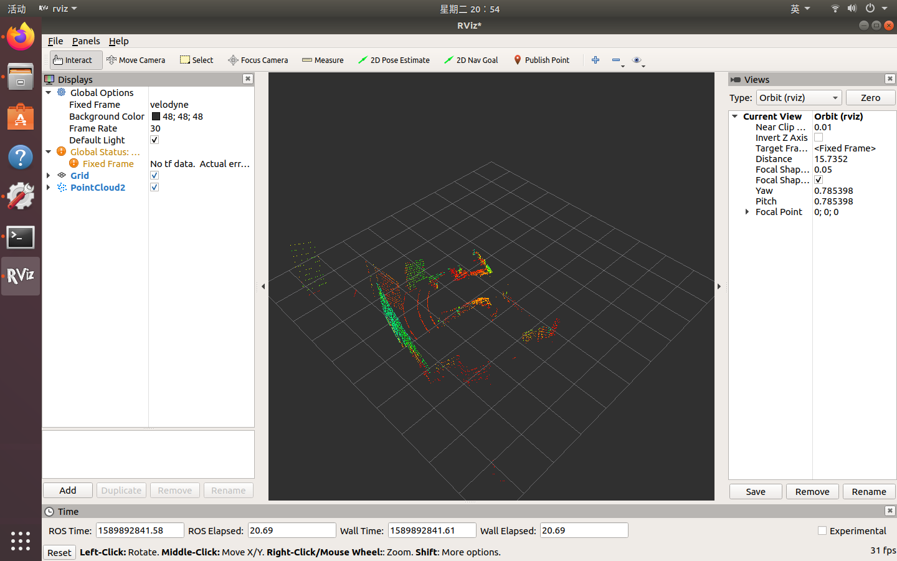The height and width of the screenshot is (561, 897).
Task: Enable Invert Z Axis in Current View
Action: (818, 137)
